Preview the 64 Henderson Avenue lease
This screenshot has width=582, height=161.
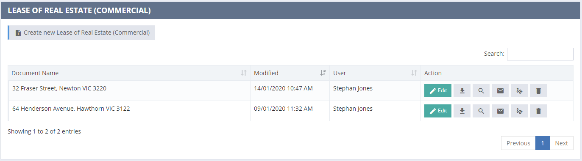tap(481, 111)
